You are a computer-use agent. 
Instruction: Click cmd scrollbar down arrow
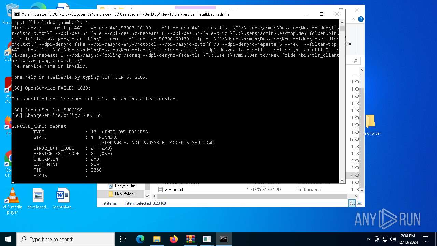pyautogui.click(x=342, y=181)
